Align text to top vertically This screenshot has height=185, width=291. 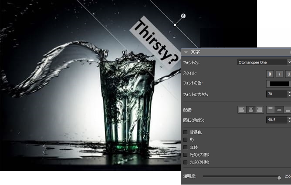click(x=271, y=110)
